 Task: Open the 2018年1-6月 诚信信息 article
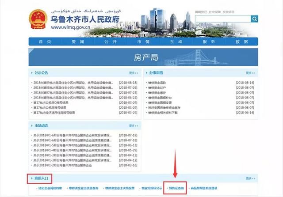(x=73, y=140)
